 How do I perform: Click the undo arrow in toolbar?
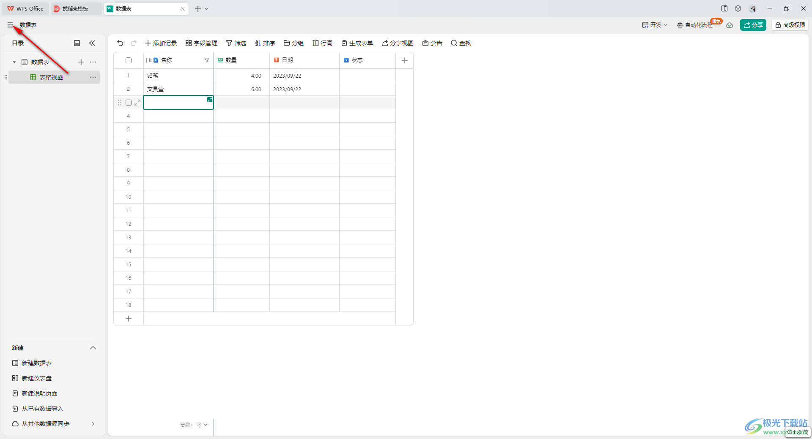click(120, 43)
